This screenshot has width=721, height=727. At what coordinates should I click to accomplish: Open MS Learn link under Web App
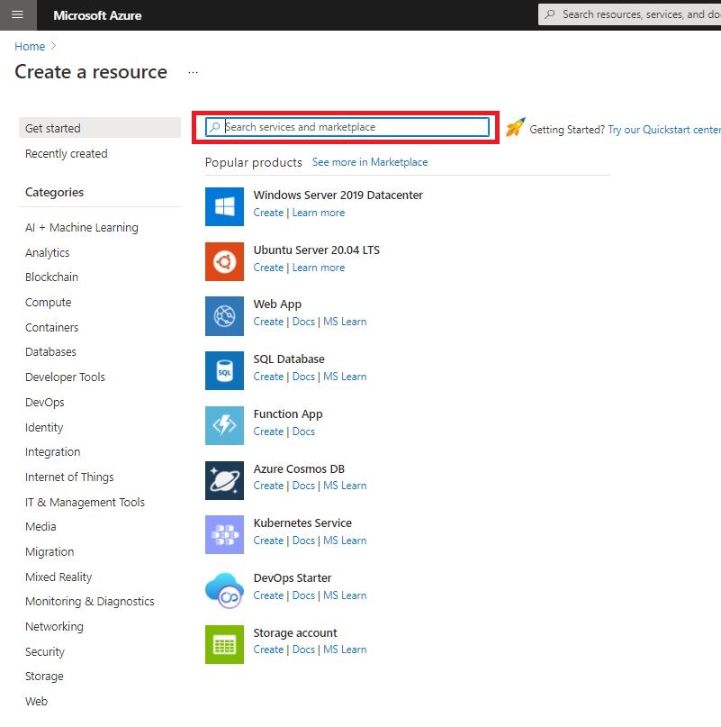click(x=345, y=322)
